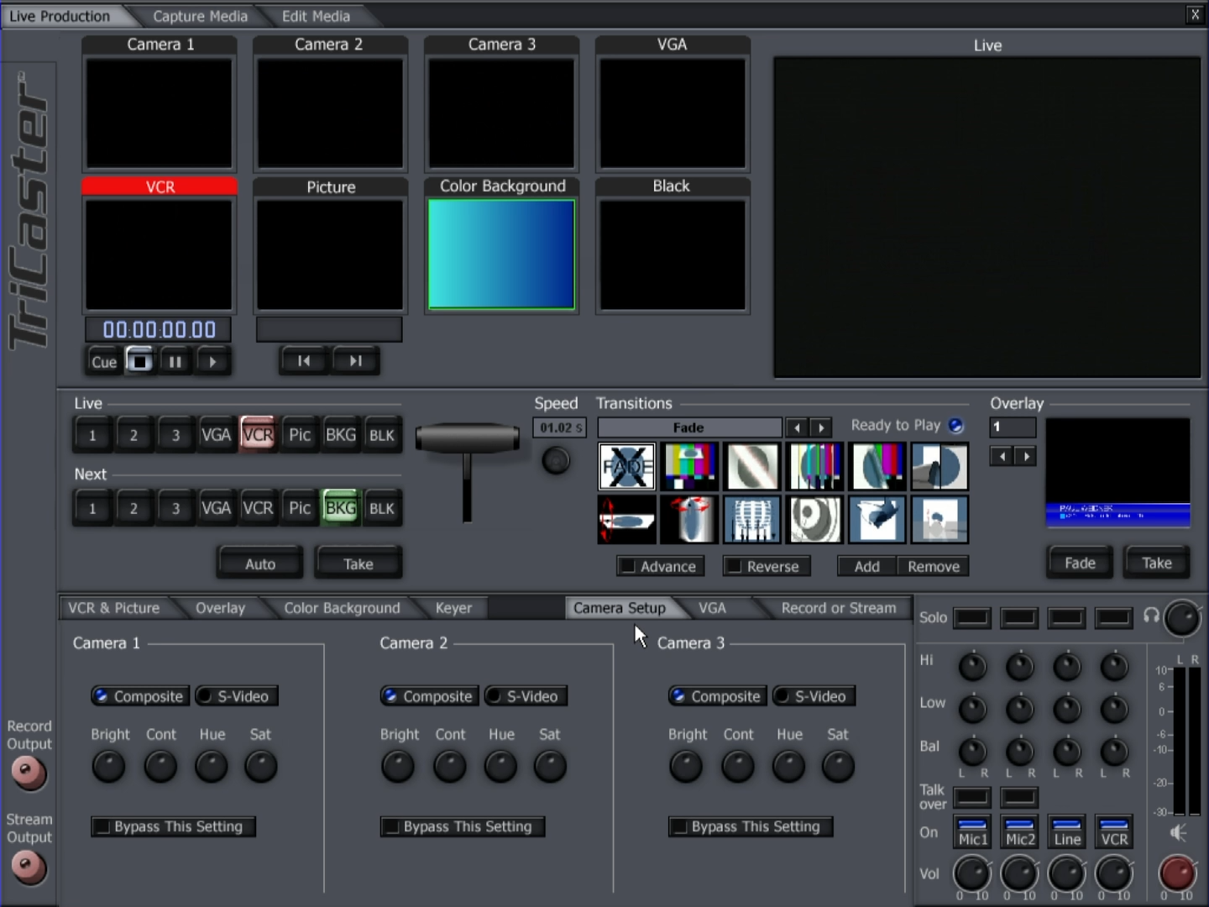Switch to Record or Stream tab
Screen dimensions: 1209x907
pos(839,608)
